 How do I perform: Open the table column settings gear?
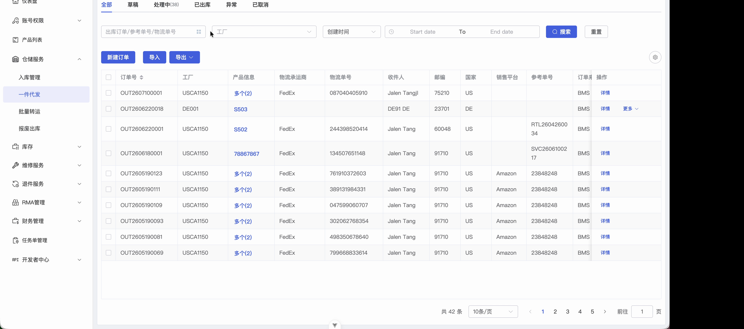pos(655,57)
